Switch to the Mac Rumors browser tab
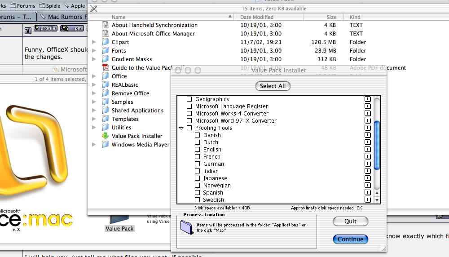449x257 pixels. pyautogui.click(x=62, y=17)
